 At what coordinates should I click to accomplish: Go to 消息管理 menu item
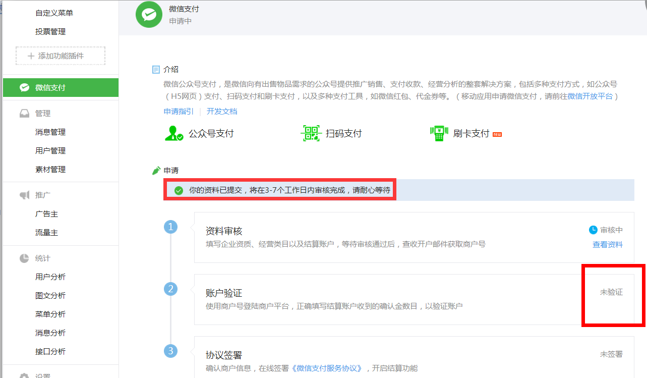[50, 132]
